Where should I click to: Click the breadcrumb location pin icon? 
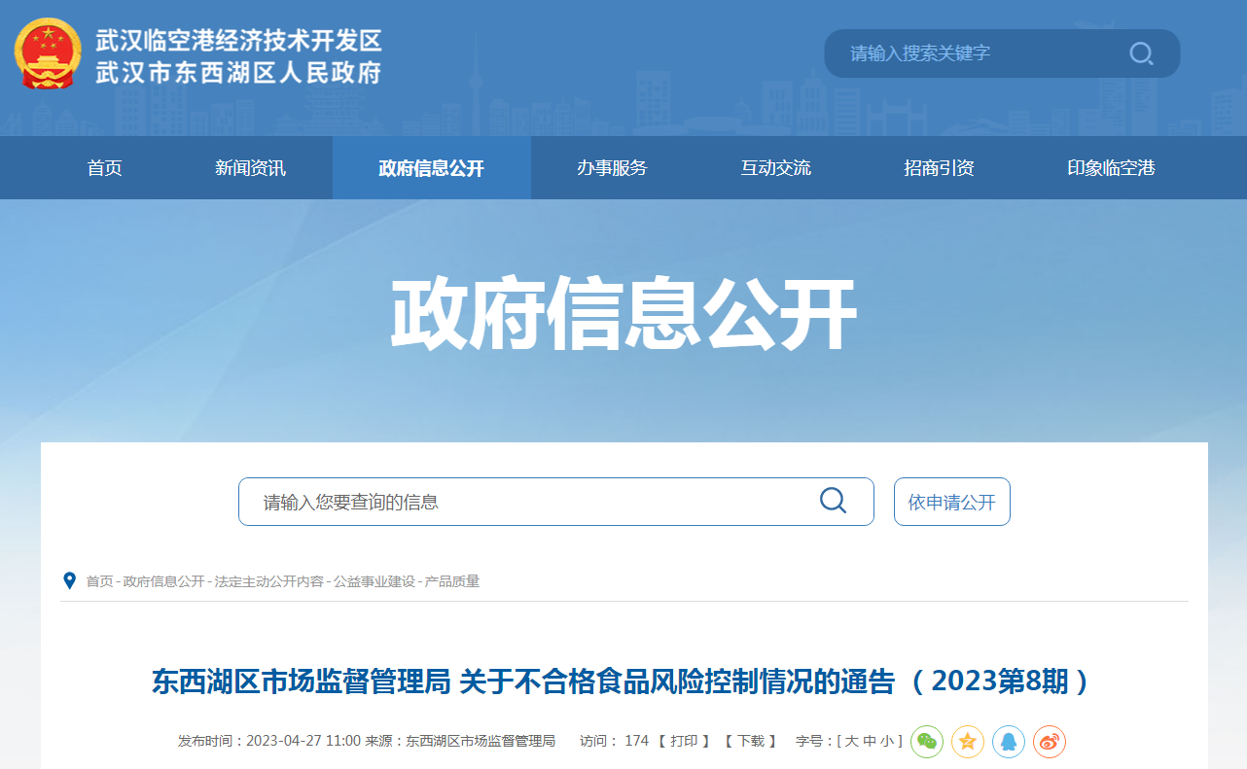pyautogui.click(x=69, y=581)
